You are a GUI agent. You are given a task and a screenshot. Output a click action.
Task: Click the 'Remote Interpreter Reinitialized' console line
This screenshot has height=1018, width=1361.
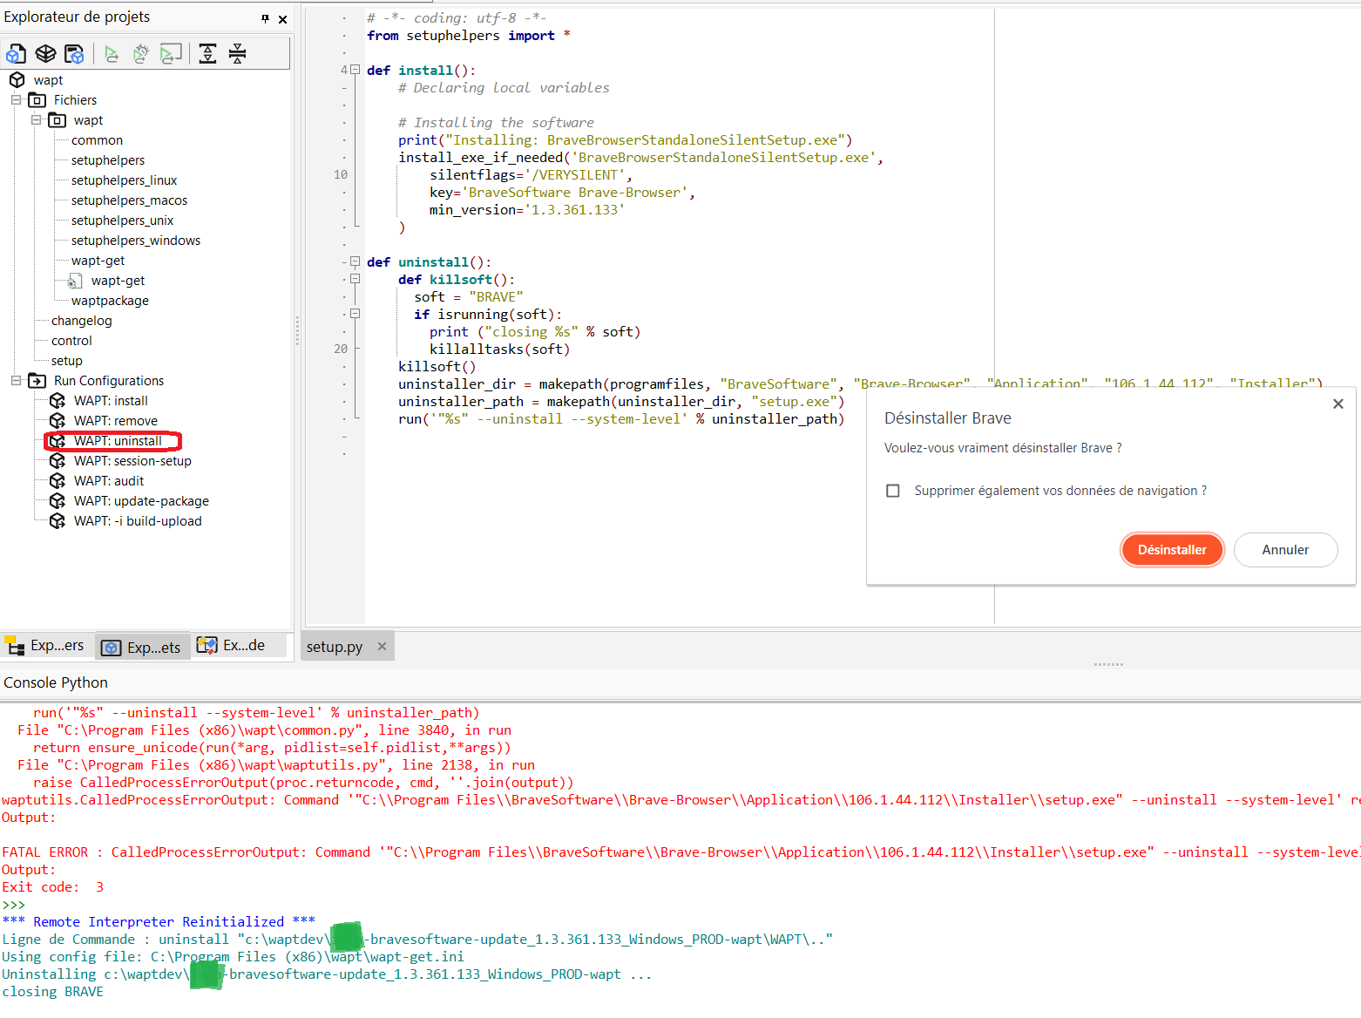pos(159,922)
